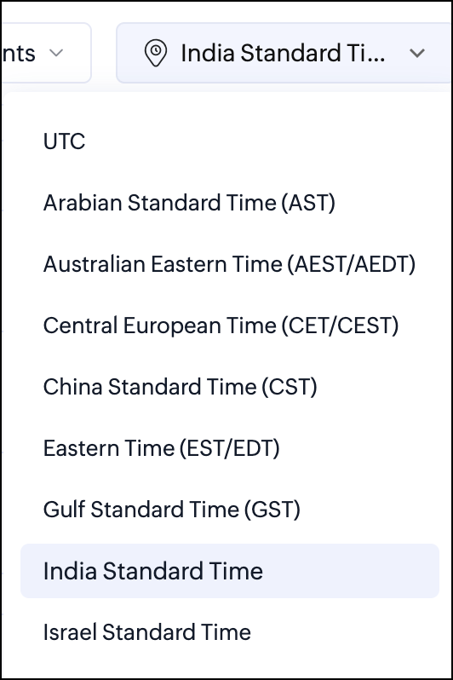Click the 'India Standard Ti...' timezone selector field
453x680 pixels.
[284, 53]
